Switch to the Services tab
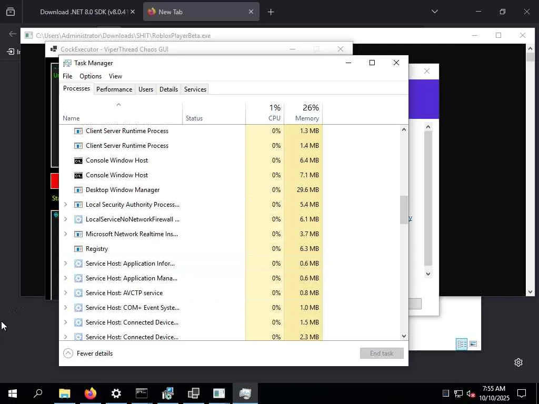The width and height of the screenshot is (539, 404). click(x=195, y=89)
